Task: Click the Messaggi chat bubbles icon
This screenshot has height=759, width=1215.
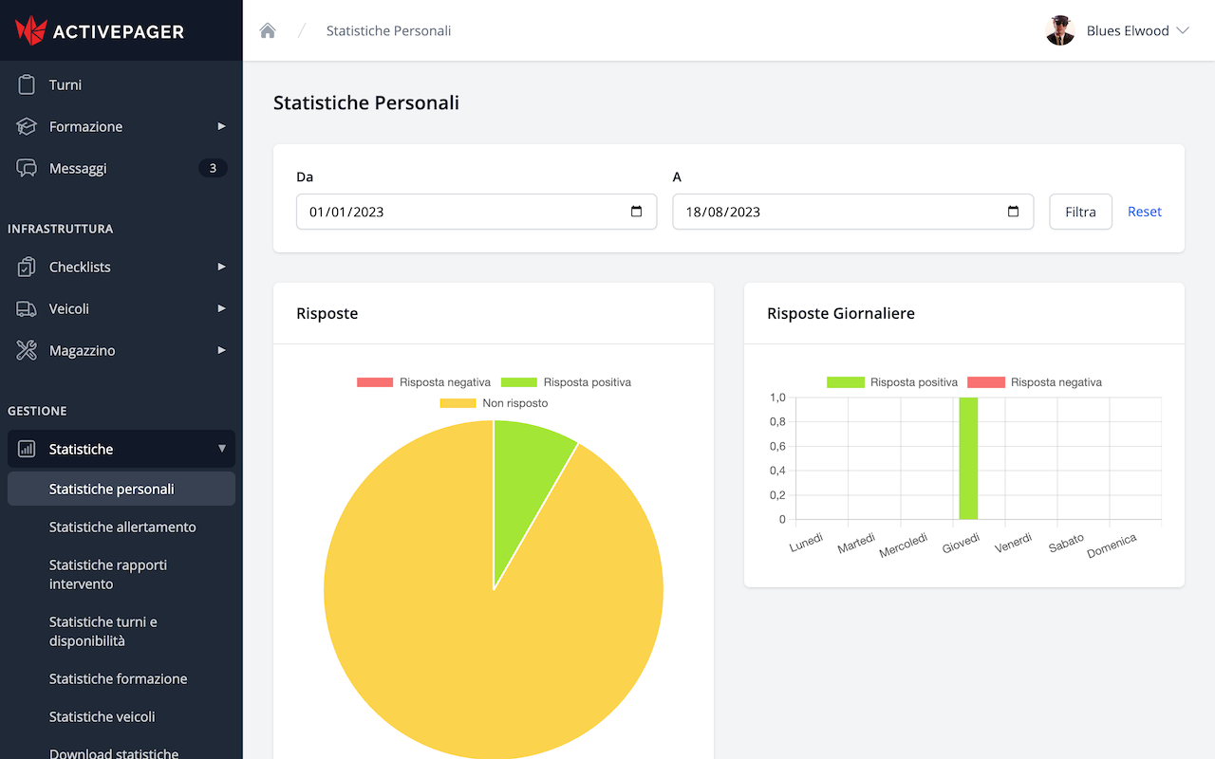Action: click(27, 168)
